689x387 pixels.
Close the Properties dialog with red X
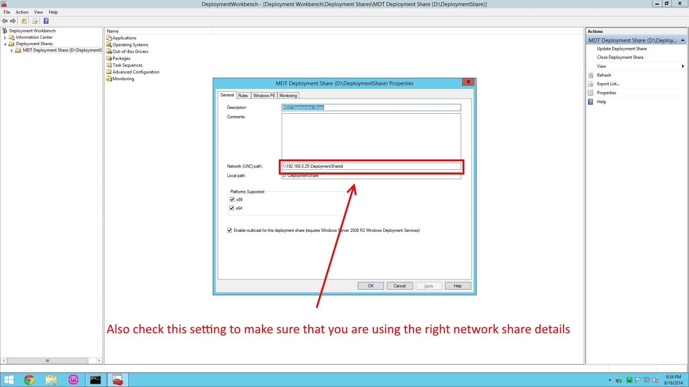pos(468,82)
